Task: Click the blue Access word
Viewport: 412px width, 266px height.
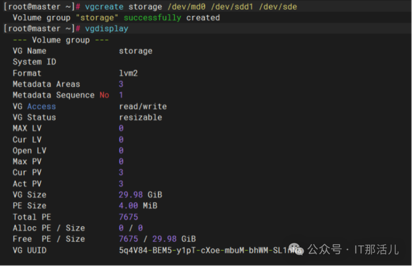Action: point(41,107)
